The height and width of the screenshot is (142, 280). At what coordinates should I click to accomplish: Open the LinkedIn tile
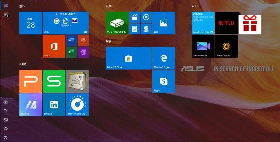tap(54, 105)
